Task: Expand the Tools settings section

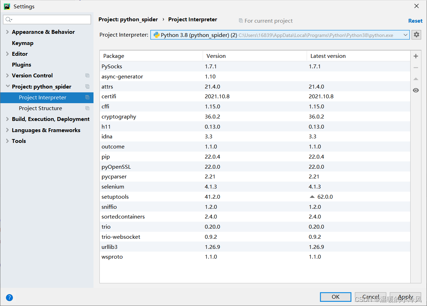Action: 8,141
